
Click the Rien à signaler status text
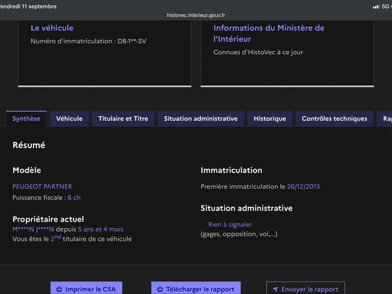click(230, 224)
